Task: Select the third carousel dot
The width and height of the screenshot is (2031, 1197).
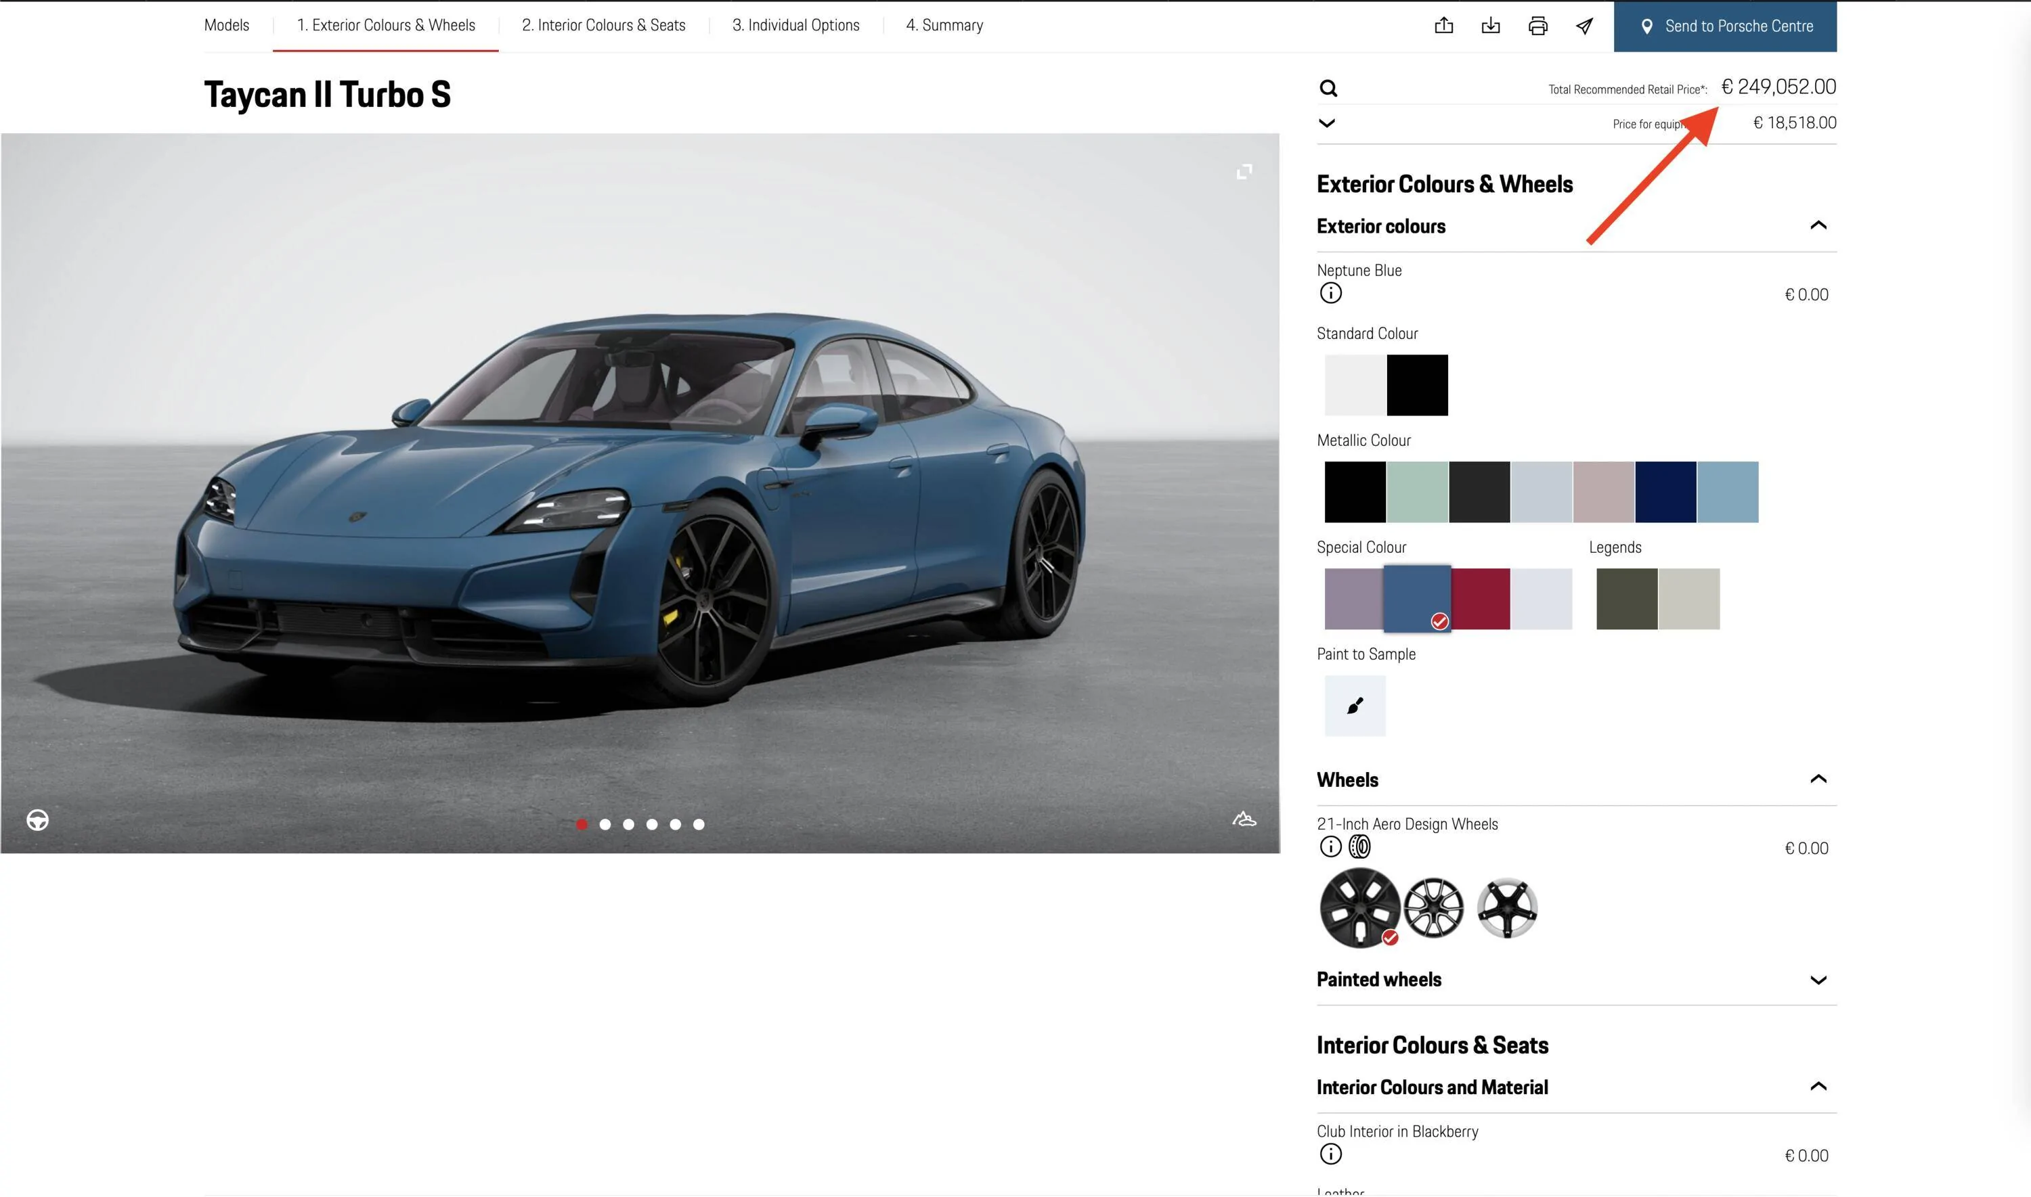Action: click(x=628, y=824)
